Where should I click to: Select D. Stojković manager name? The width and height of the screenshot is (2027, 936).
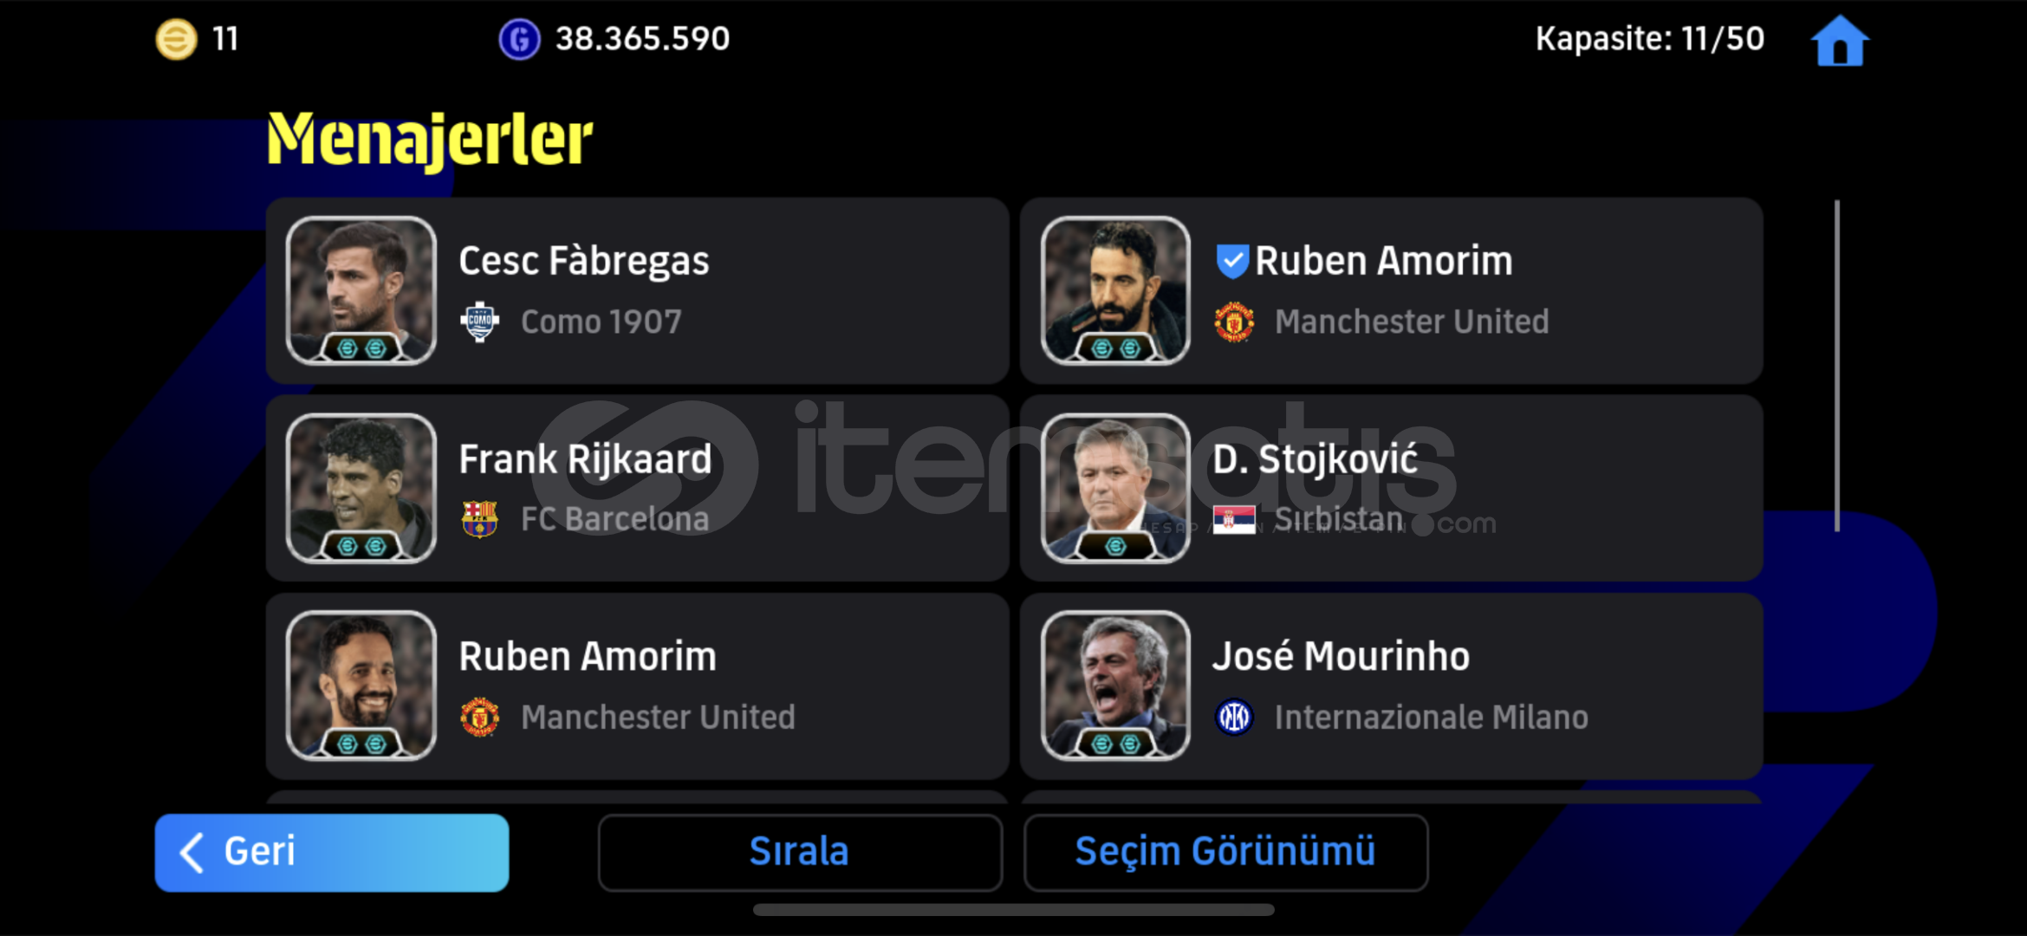pyautogui.click(x=1315, y=459)
